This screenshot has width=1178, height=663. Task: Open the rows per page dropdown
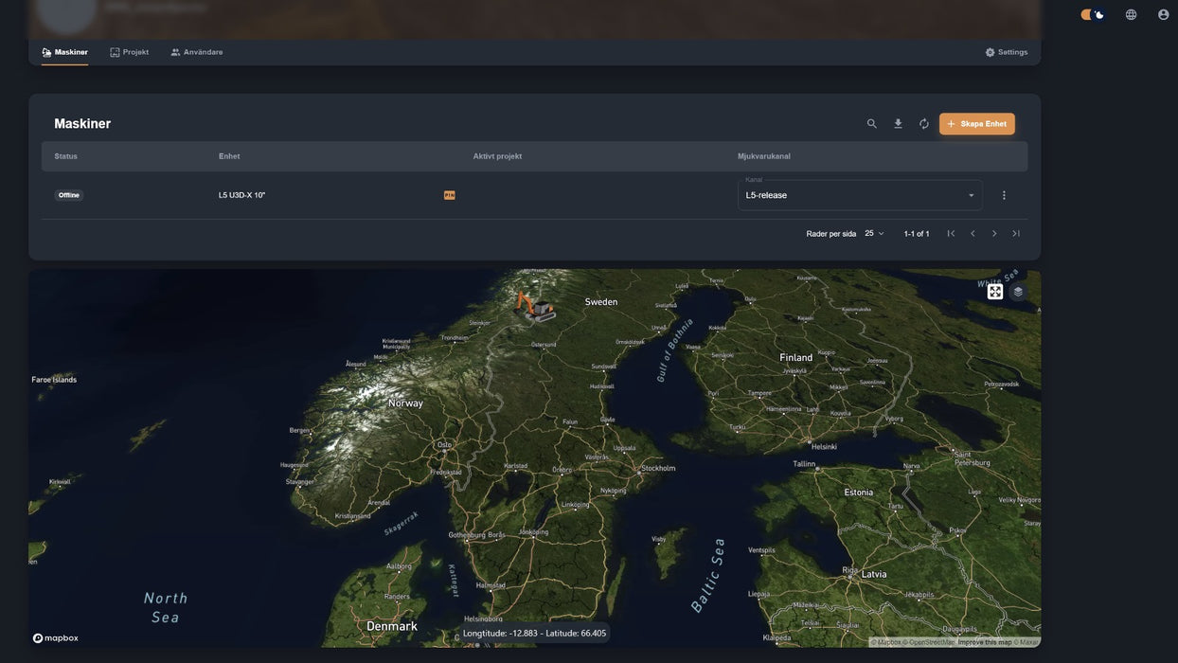(x=874, y=234)
